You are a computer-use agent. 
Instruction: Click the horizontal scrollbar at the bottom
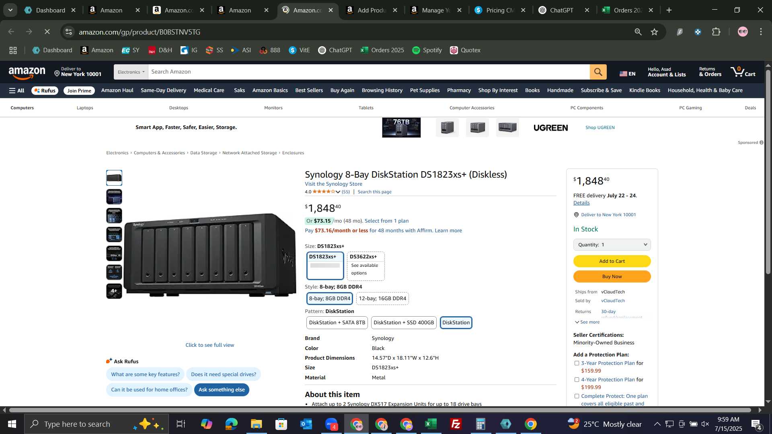(x=380, y=410)
